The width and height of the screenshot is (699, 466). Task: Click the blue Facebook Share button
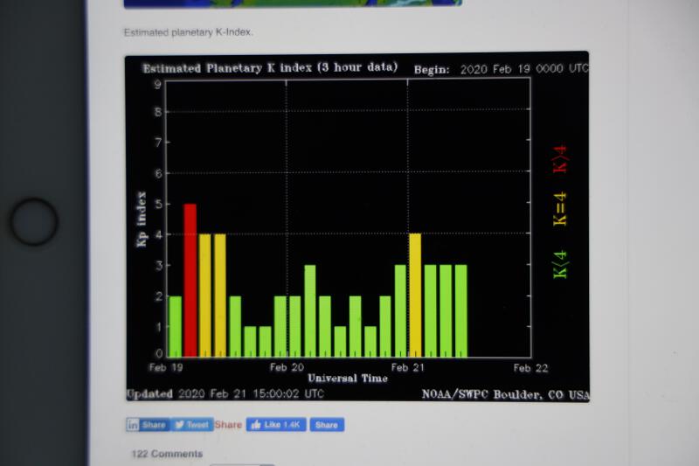pyautogui.click(x=326, y=425)
